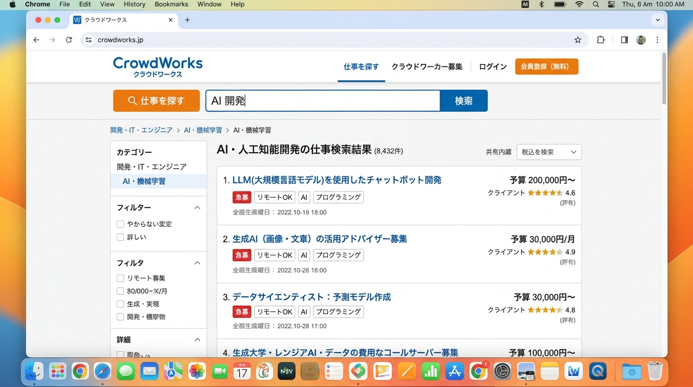Click the CrowdWorks logo
Image resolution: width=693 pixels, height=387 pixels.
[158, 67]
